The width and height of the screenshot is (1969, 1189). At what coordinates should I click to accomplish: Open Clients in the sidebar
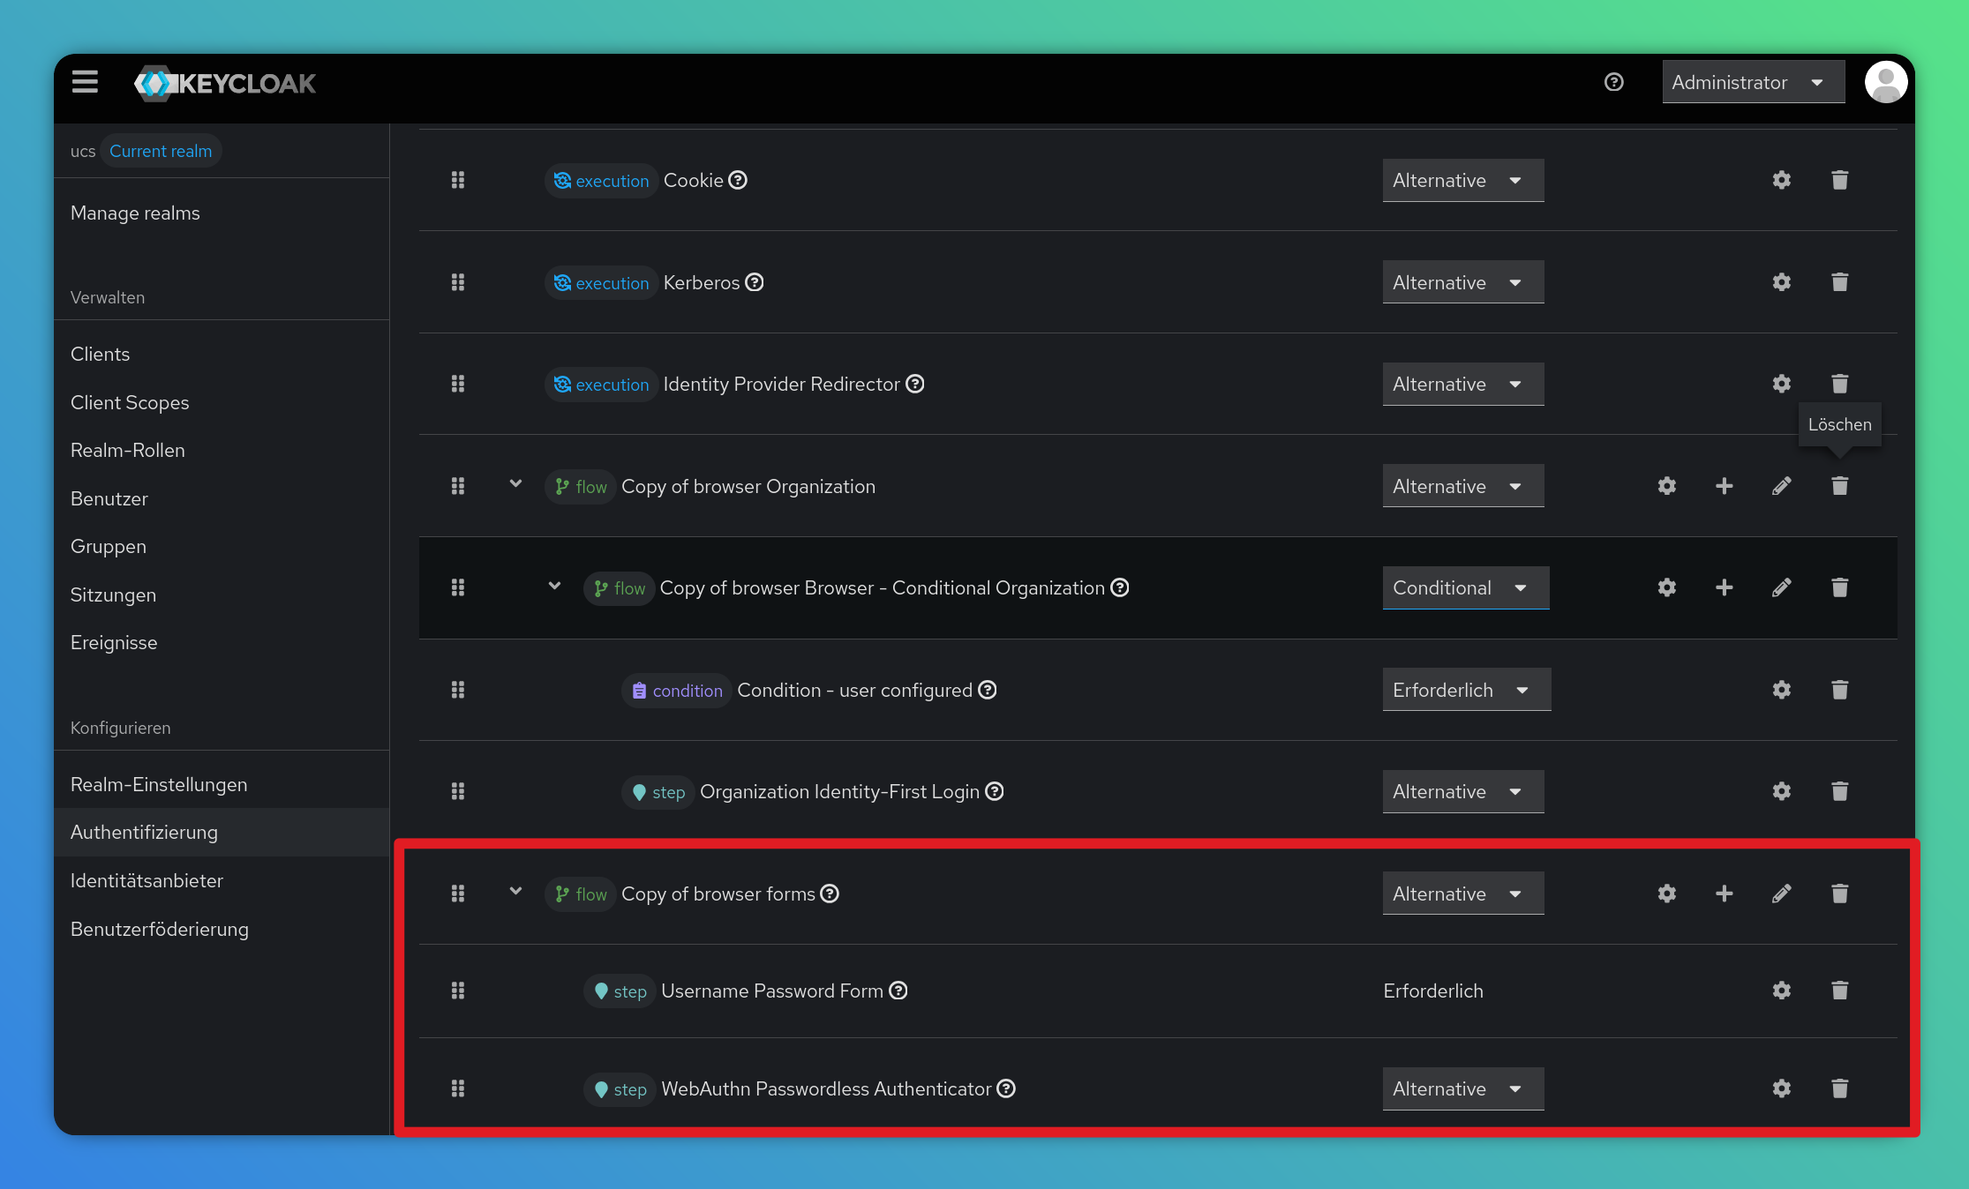100,354
